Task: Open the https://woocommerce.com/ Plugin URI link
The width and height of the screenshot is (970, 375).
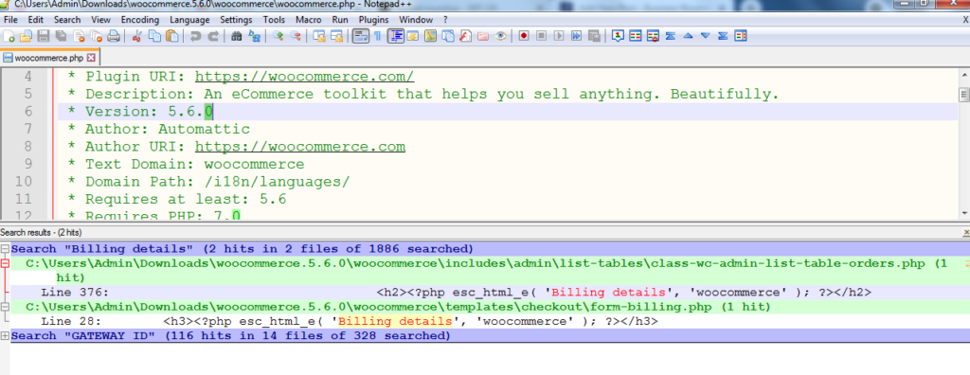Action: (304, 77)
